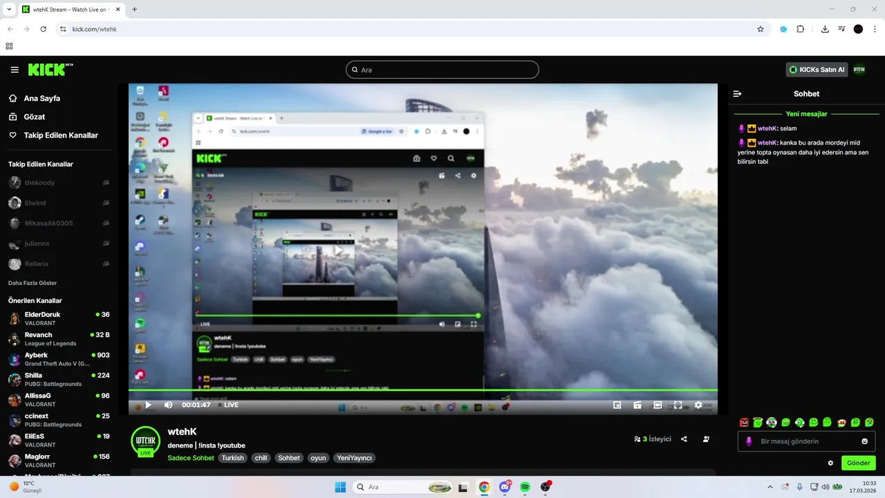Bookmark this page with the star
This screenshot has height=498, width=885.
click(761, 29)
